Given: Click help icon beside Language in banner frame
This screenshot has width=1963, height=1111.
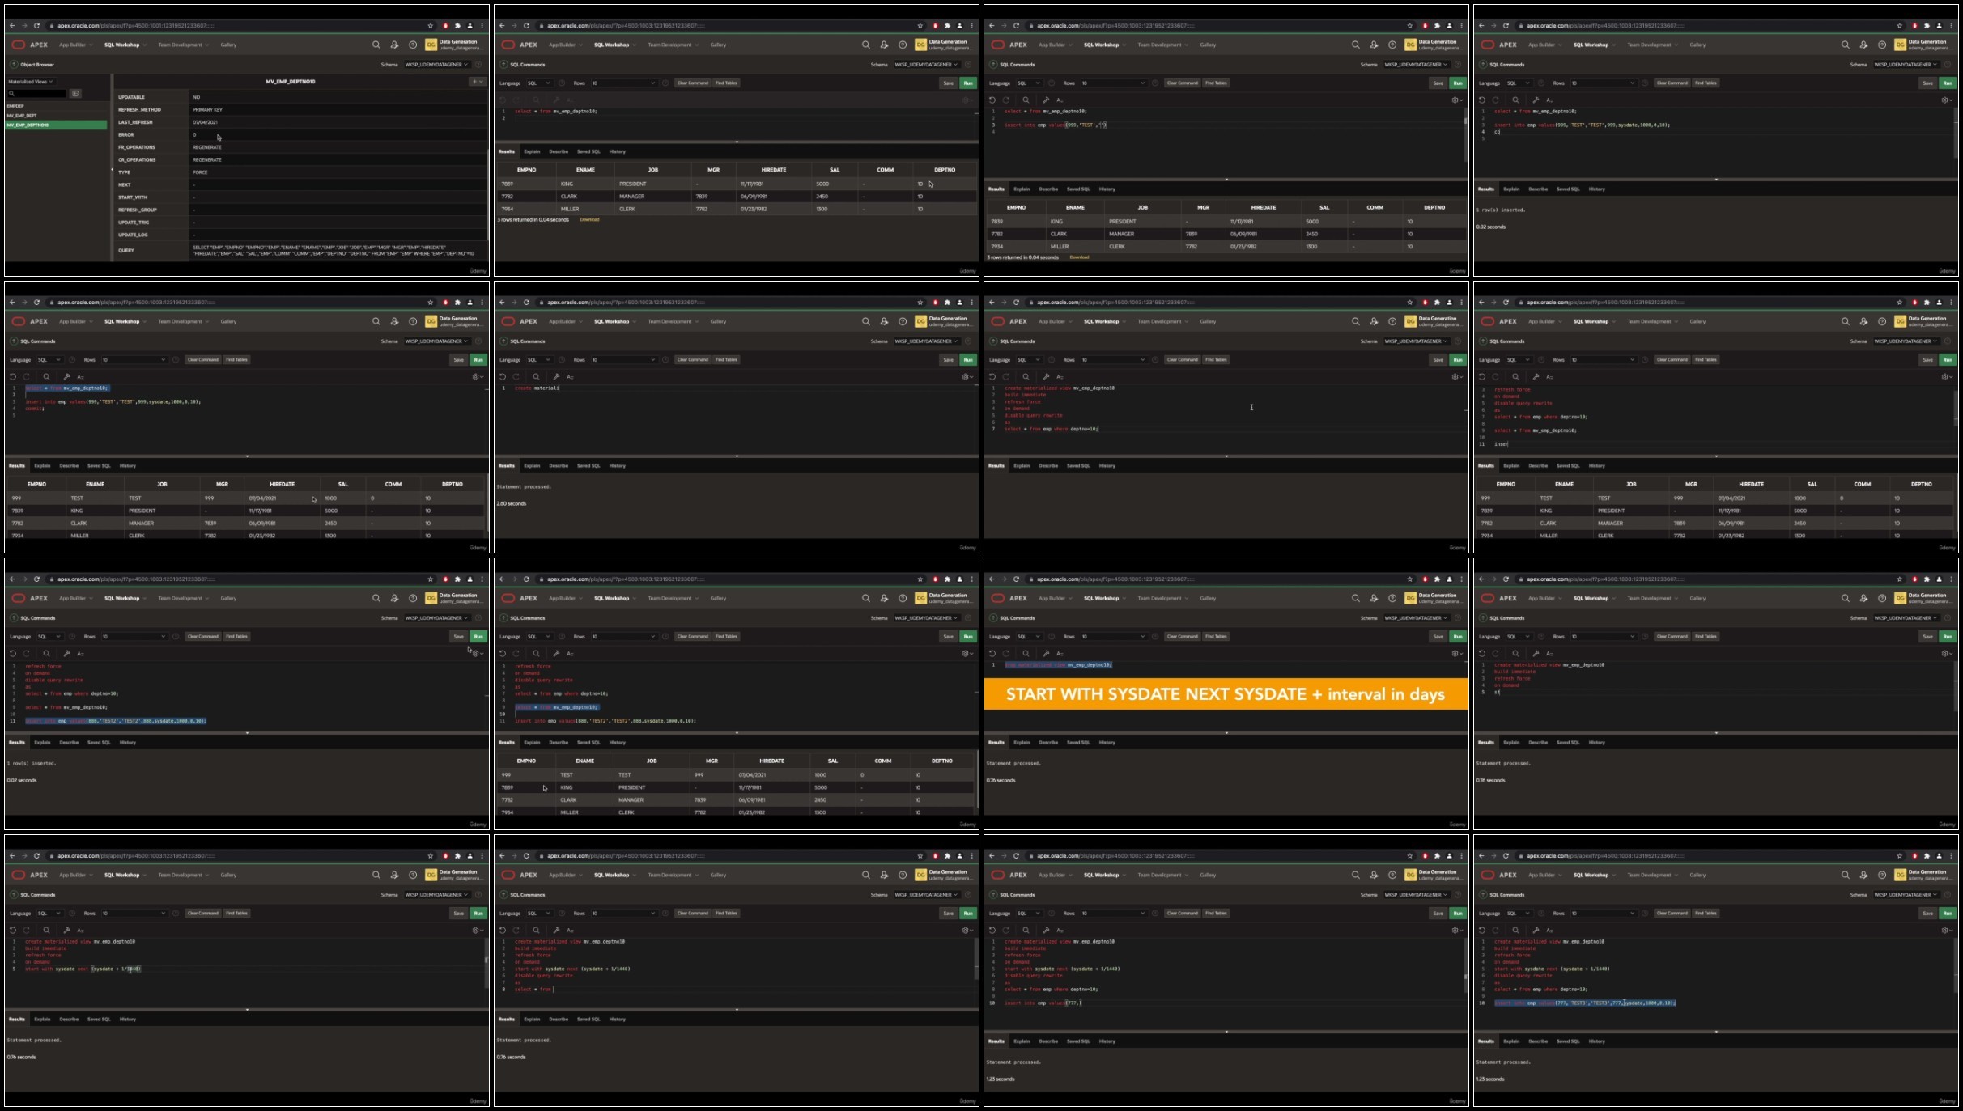Looking at the screenshot, I should tap(1052, 636).
